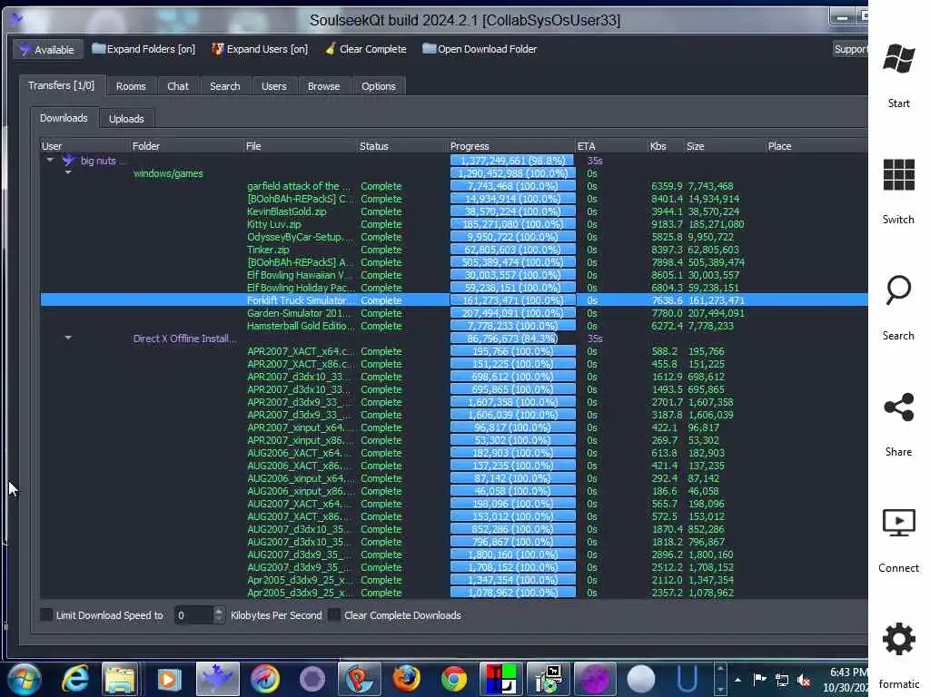Sort by the Size column header

click(x=724, y=146)
